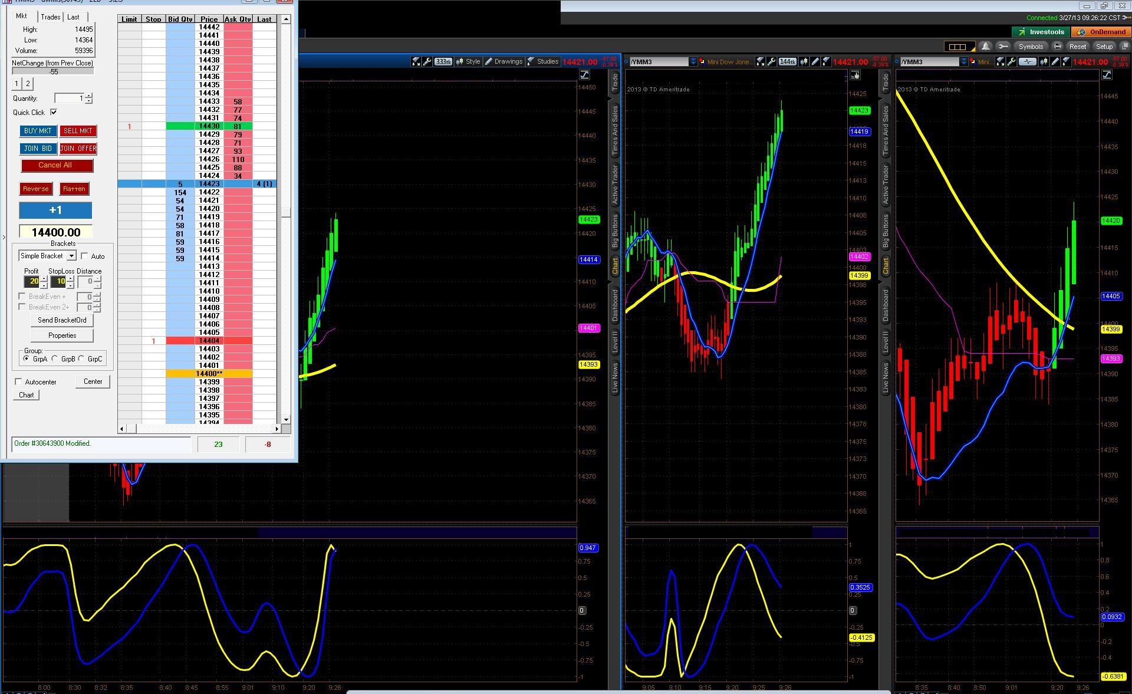Click the price ladder vertical scrollbar thumb
1132x694 pixels.
286,212
